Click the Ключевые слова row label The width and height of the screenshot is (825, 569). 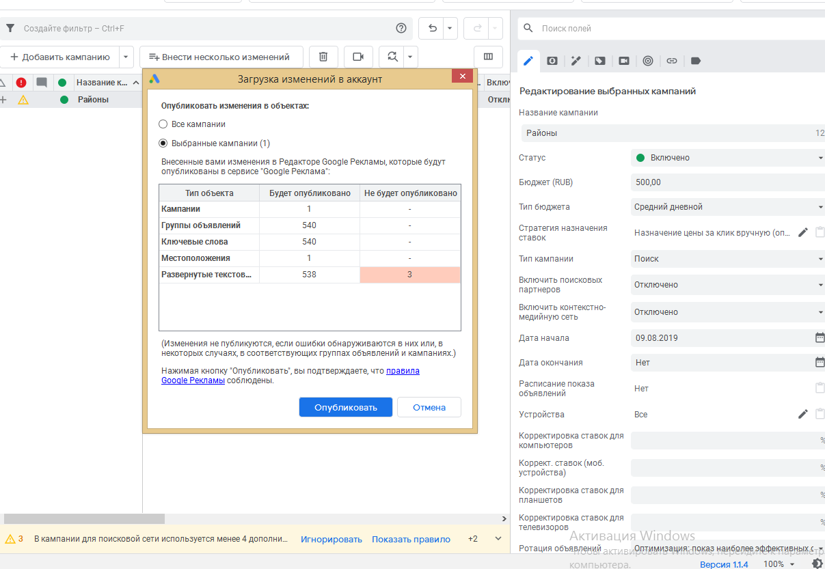(x=195, y=242)
